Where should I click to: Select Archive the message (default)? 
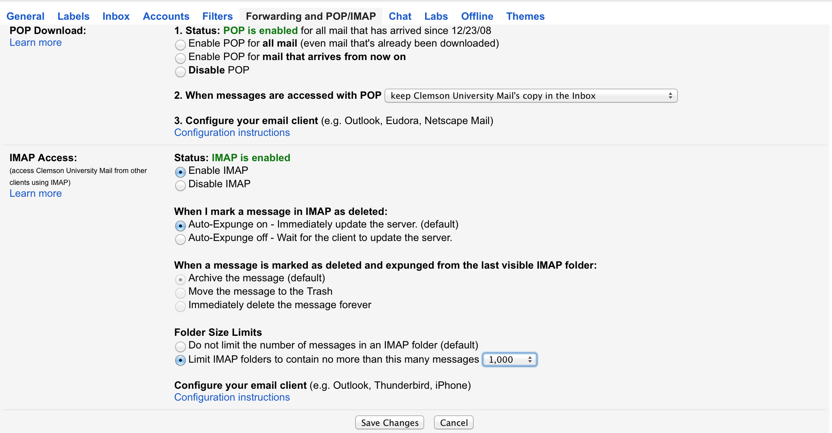tap(180, 279)
